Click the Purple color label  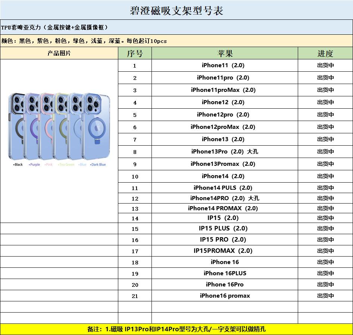click(34, 165)
